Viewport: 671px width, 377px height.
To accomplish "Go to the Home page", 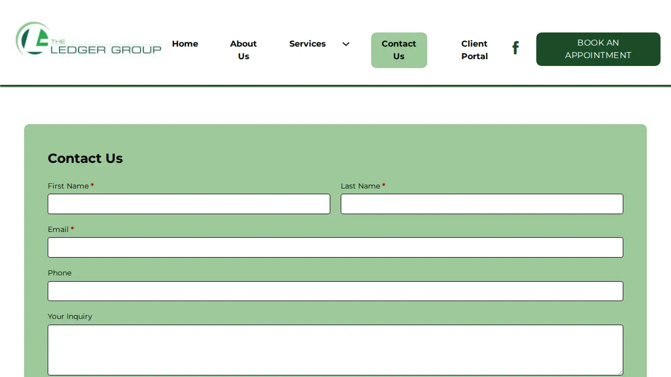I will click(185, 44).
